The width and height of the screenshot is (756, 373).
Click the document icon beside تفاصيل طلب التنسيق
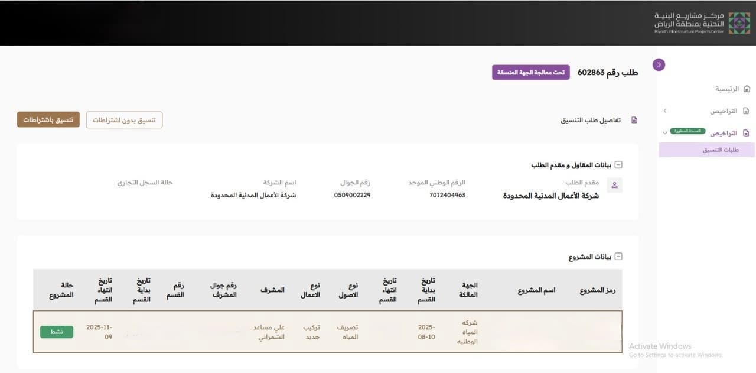pyautogui.click(x=634, y=120)
